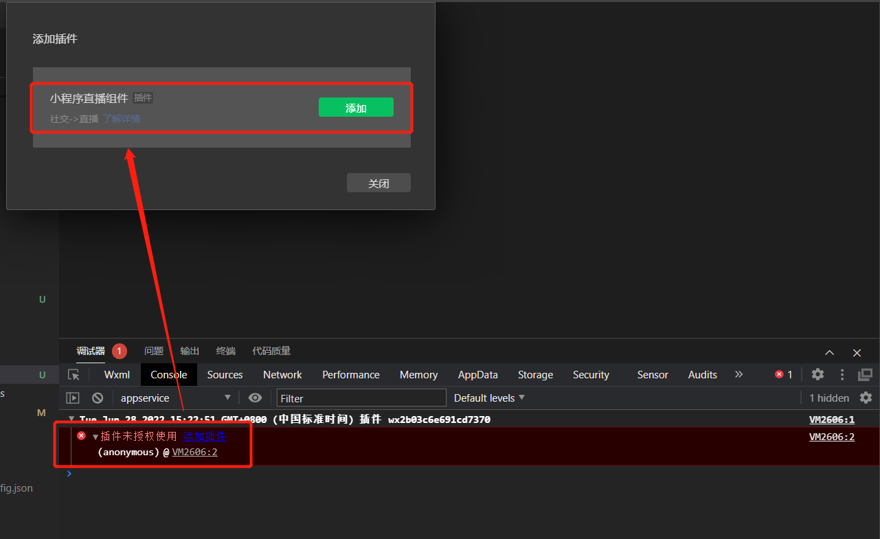Collapse the Tue Jun 28 log group triangle
Image resolution: width=880 pixels, height=539 pixels.
click(x=71, y=419)
